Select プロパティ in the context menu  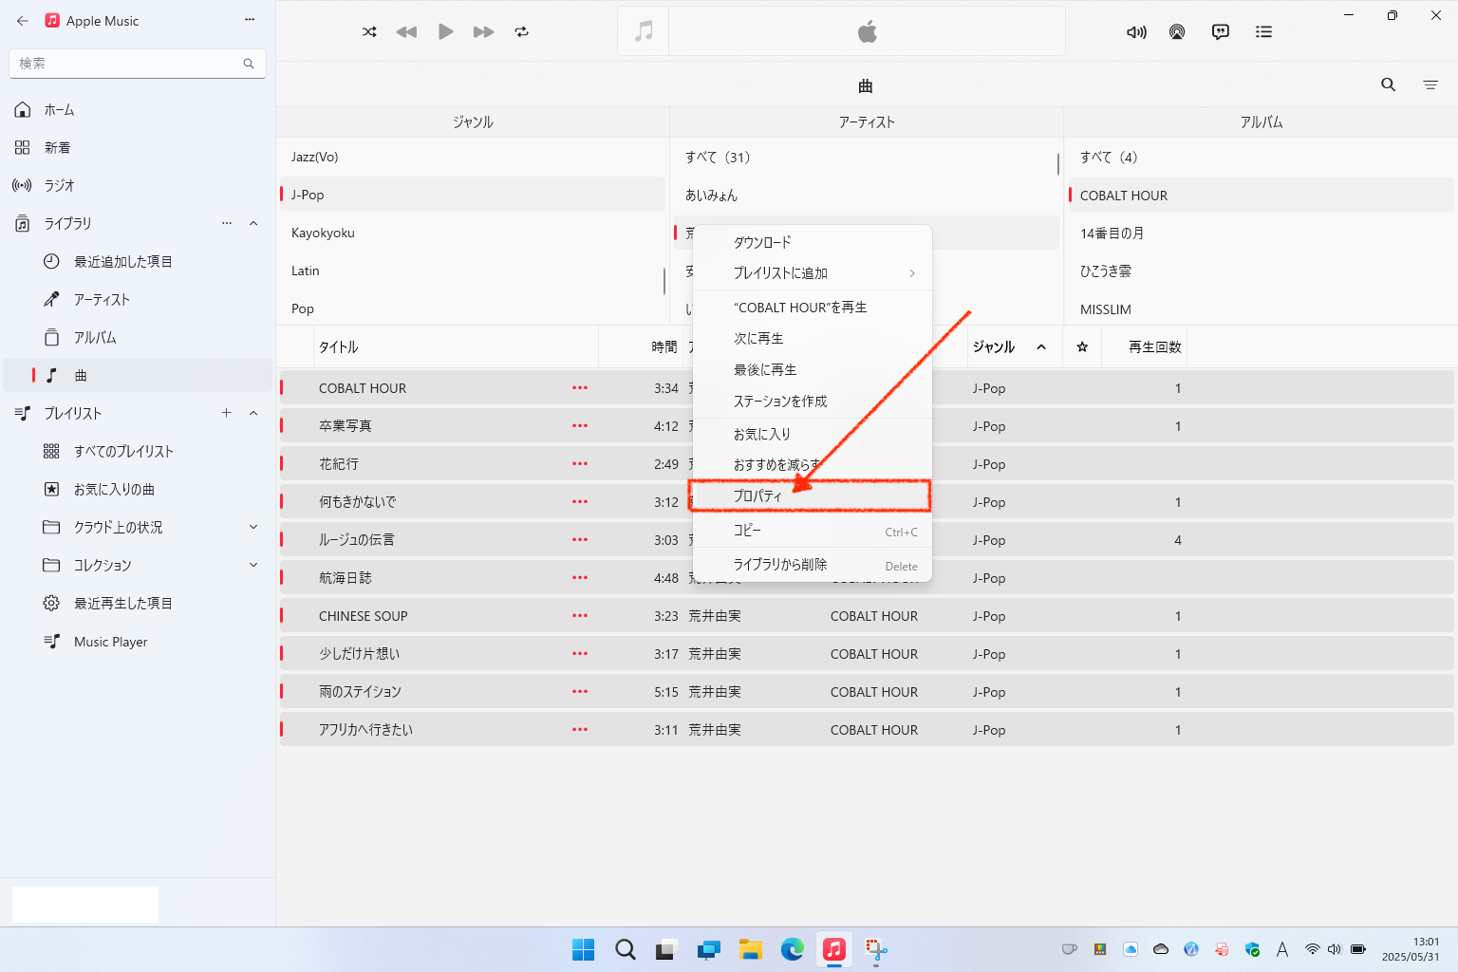point(757,495)
